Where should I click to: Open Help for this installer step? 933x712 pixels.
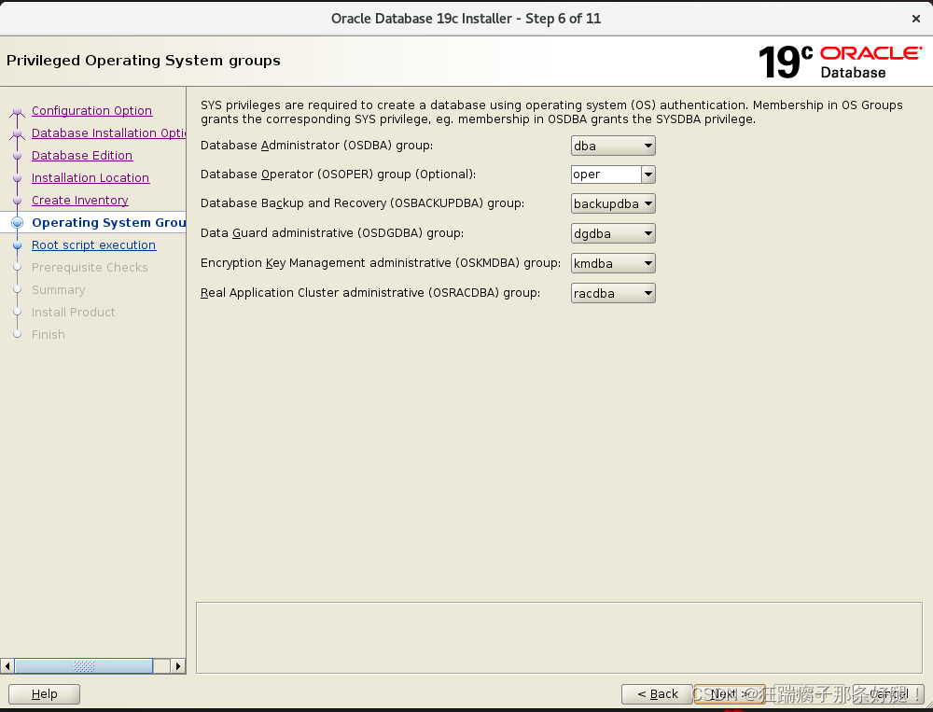click(43, 694)
